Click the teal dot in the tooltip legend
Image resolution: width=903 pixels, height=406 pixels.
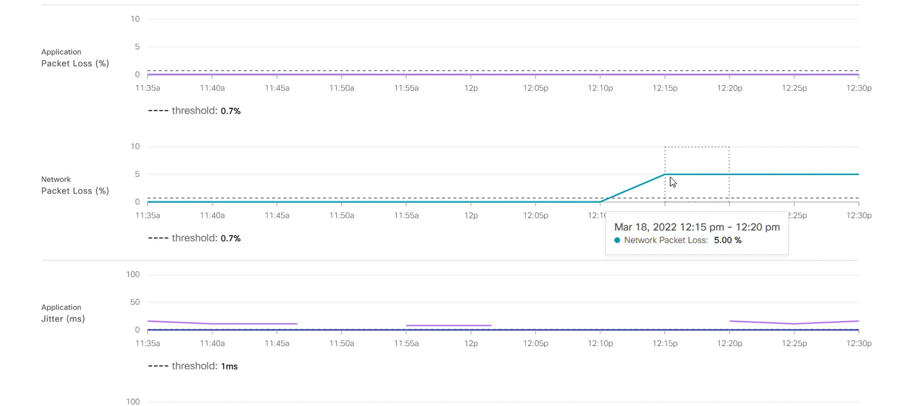(x=617, y=240)
